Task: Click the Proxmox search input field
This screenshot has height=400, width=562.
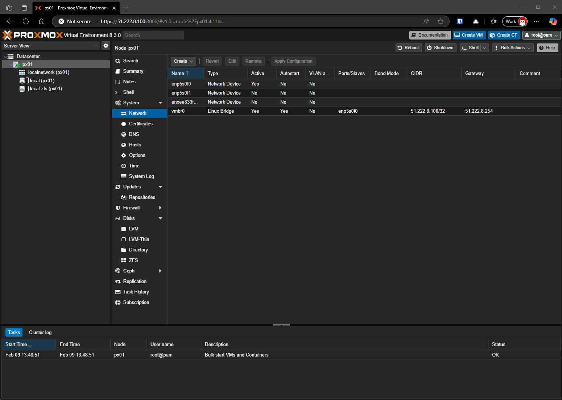Action: pyautogui.click(x=153, y=35)
